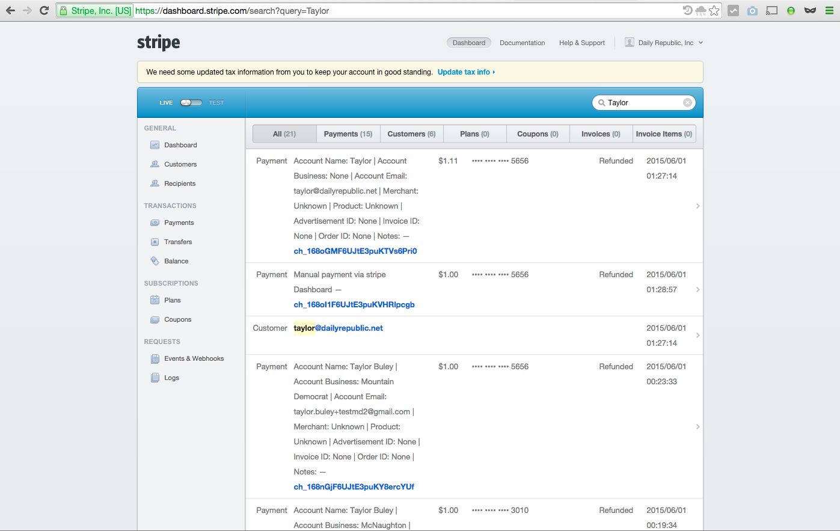Open Customers via its sidebar icon

coord(155,164)
